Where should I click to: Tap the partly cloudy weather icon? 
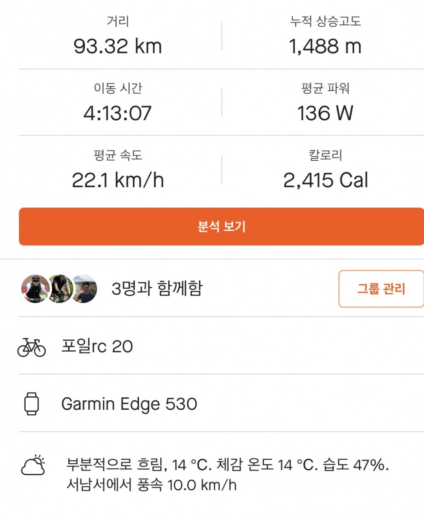tap(33, 465)
